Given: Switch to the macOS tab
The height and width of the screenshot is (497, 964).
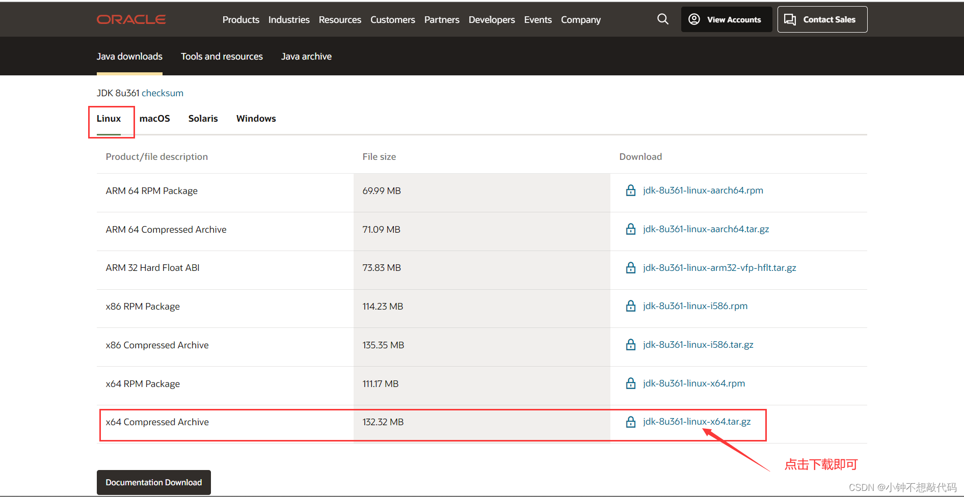Looking at the screenshot, I should click(x=155, y=119).
